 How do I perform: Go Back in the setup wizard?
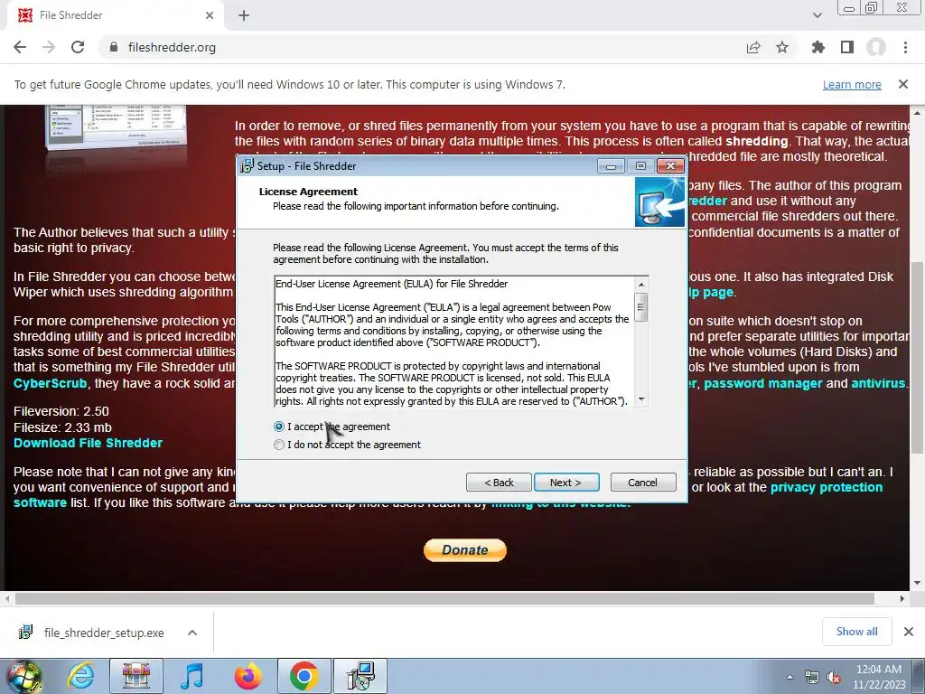[499, 483]
